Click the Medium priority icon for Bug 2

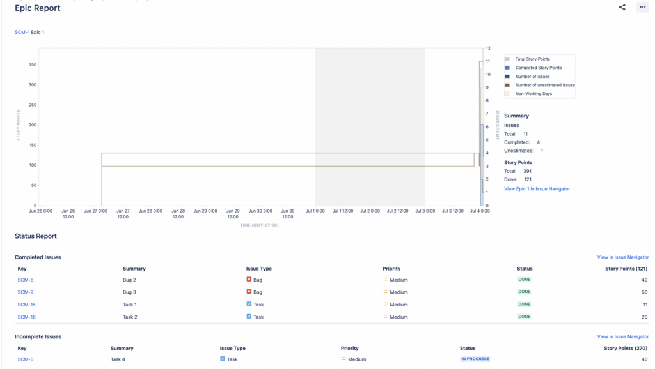(x=384, y=280)
